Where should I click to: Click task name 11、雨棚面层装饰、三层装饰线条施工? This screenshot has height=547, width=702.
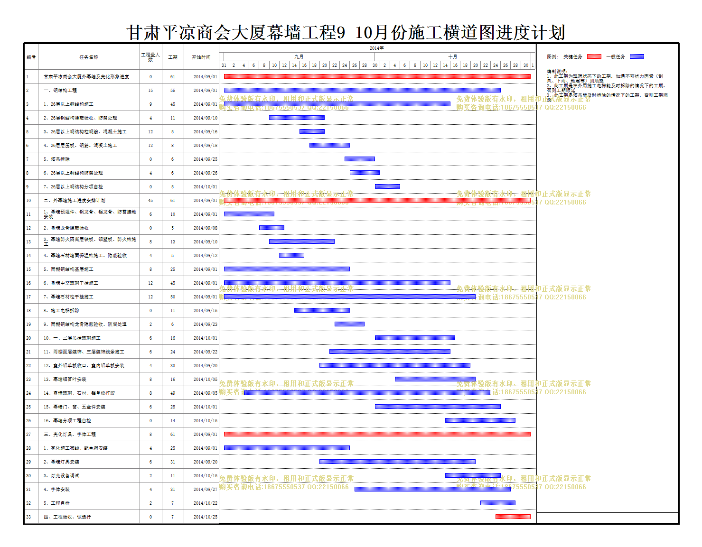(84, 352)
